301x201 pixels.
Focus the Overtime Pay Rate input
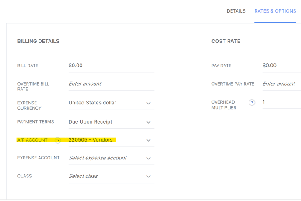point(282,84)
